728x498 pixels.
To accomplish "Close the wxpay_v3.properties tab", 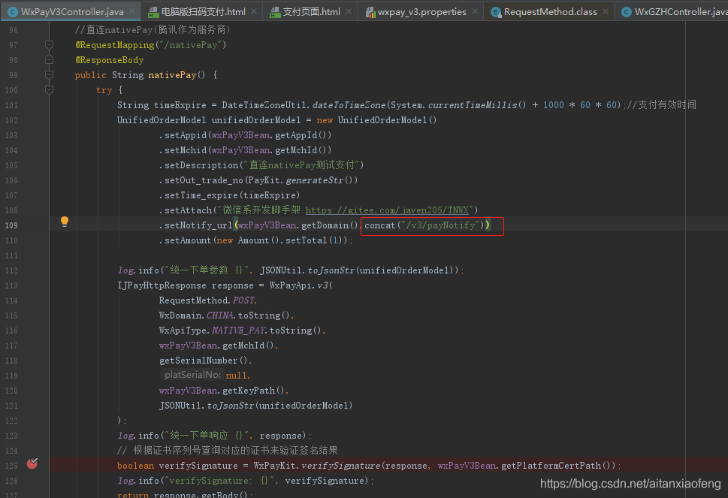I will (x=474, y=12).
